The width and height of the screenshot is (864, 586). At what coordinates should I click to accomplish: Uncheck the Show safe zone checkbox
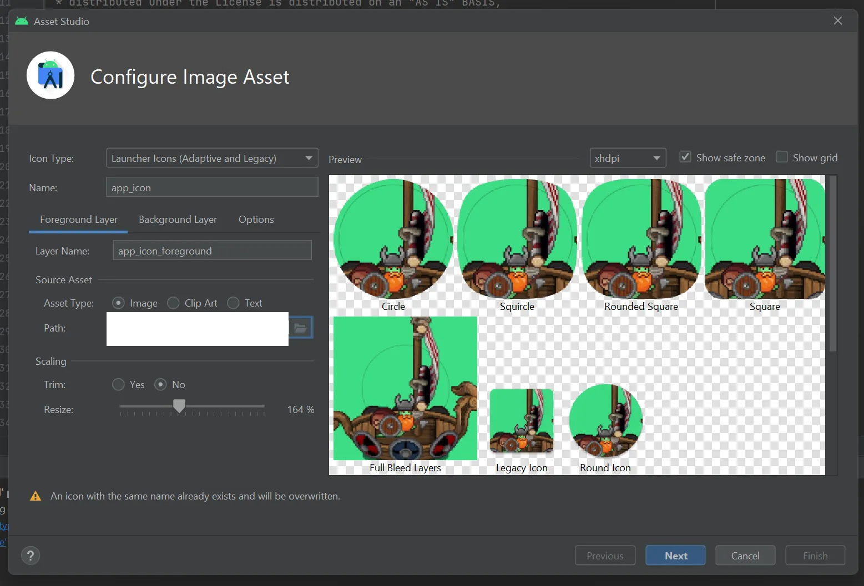(x=685, y=157)
